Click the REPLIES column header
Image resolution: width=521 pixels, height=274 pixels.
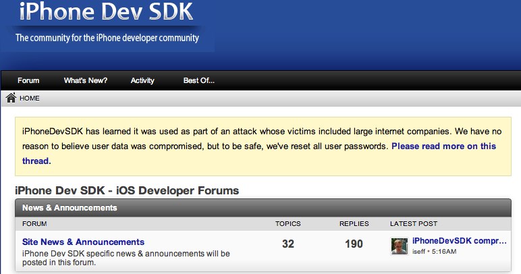(x=354, y=224)
